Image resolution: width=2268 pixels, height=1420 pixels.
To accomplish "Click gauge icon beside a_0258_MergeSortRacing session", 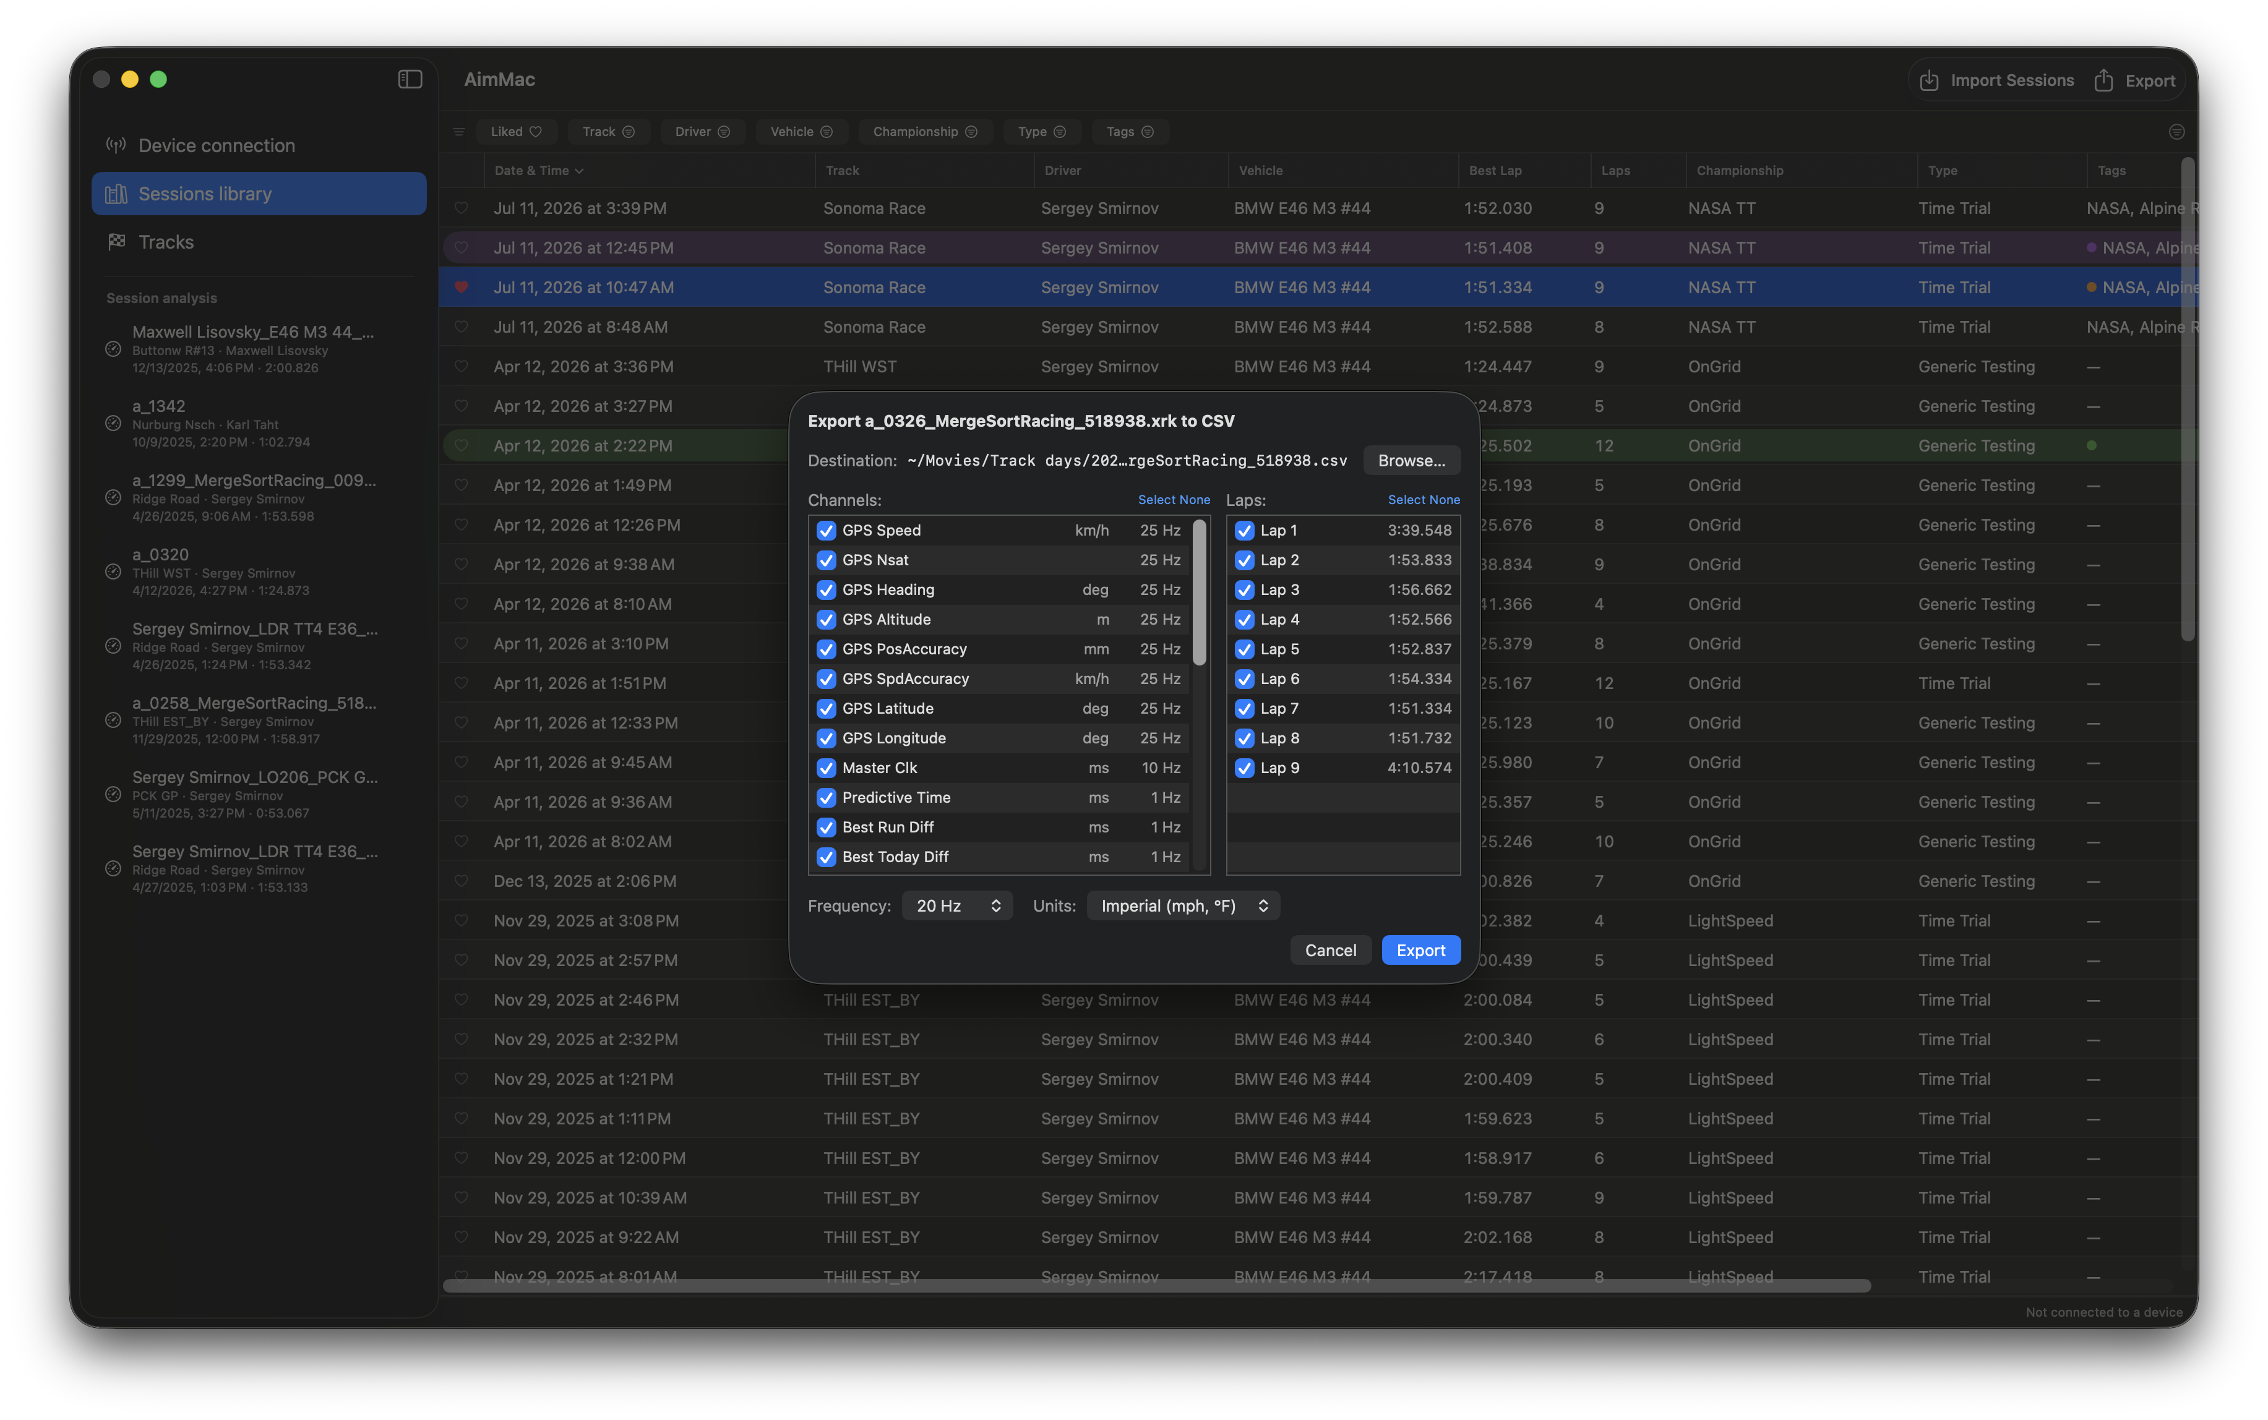I will (113, 721).
